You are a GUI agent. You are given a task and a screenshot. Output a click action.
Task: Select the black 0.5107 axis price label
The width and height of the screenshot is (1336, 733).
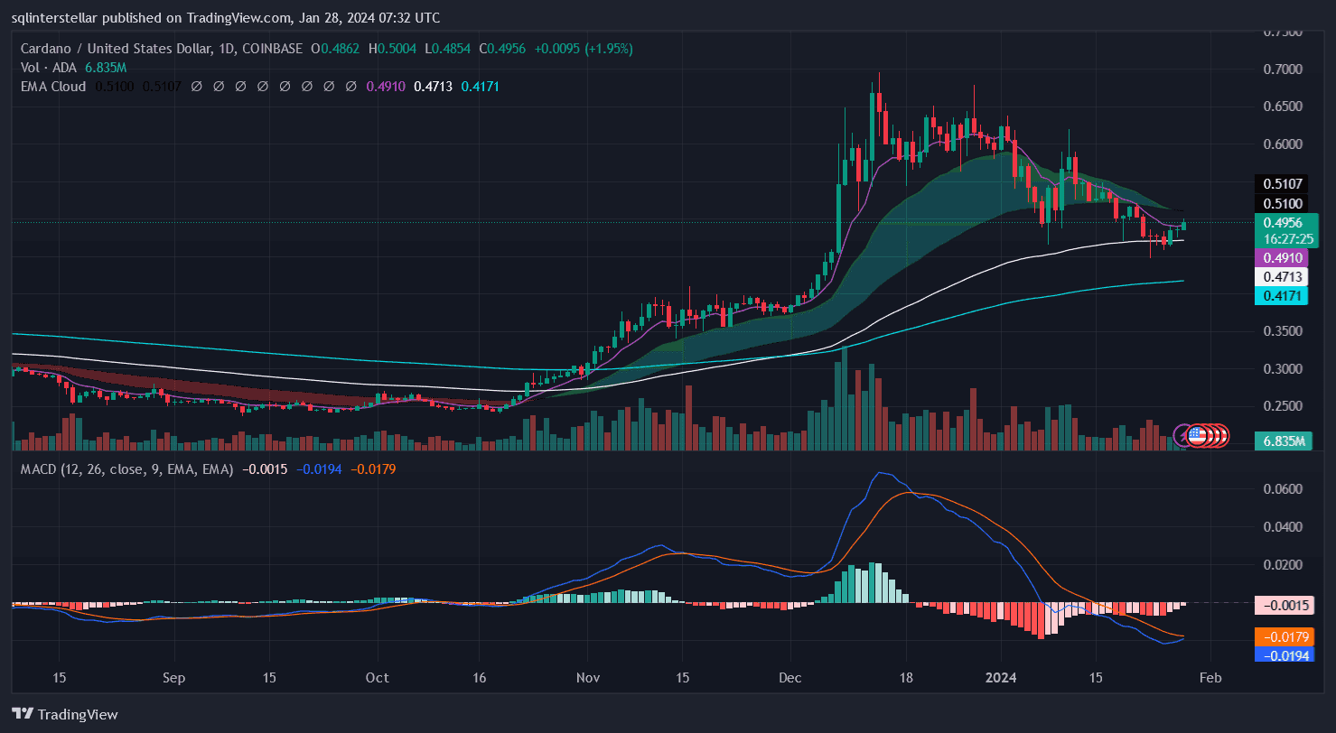[x=1280, y=184]
